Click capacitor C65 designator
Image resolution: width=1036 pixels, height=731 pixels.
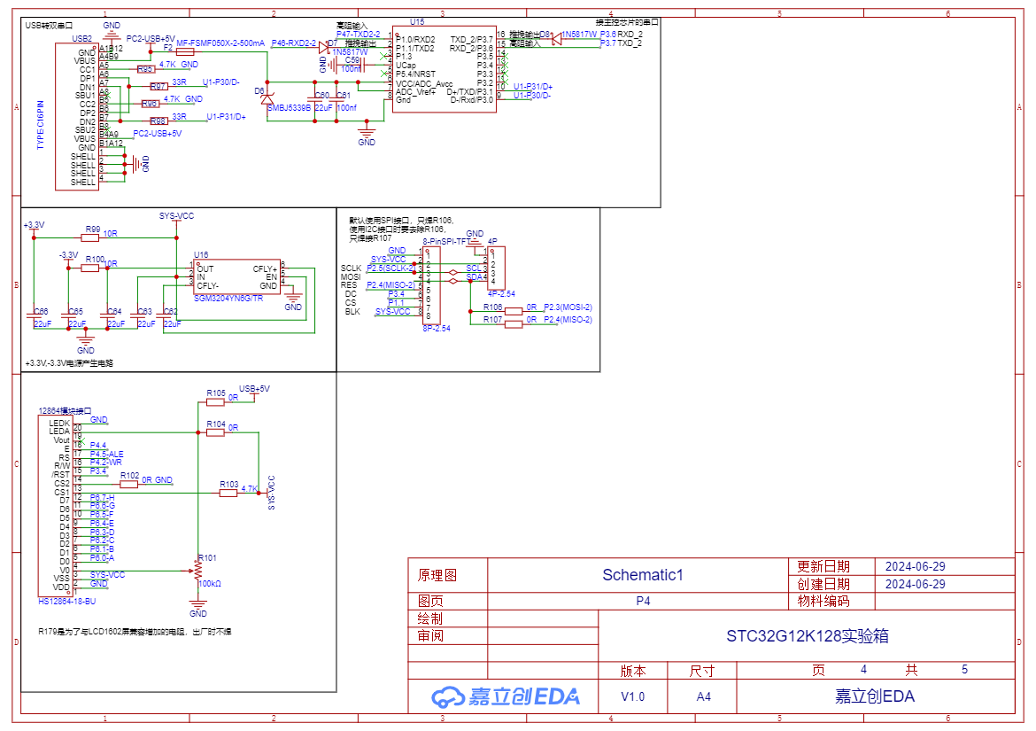pyautogui.click(x=75, y=311)
